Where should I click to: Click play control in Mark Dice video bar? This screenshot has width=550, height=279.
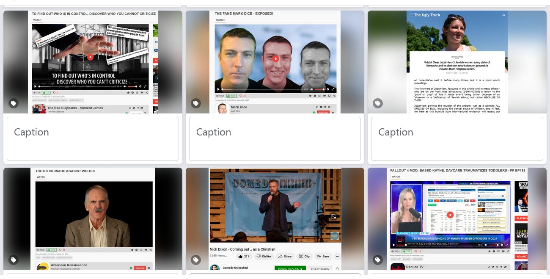[219, 89]
